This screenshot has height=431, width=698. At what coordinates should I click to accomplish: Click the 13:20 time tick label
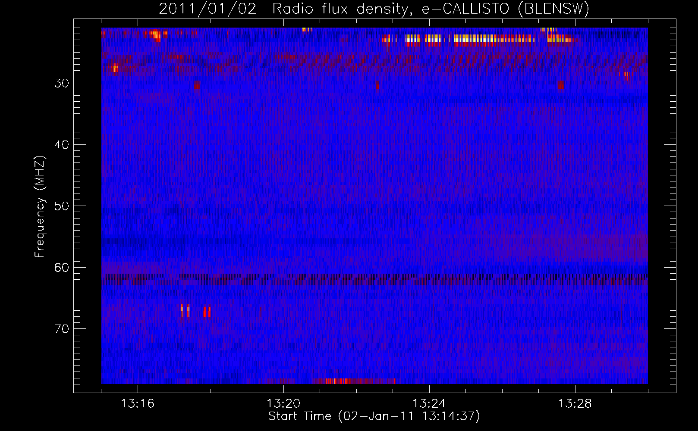coord(283,403)
